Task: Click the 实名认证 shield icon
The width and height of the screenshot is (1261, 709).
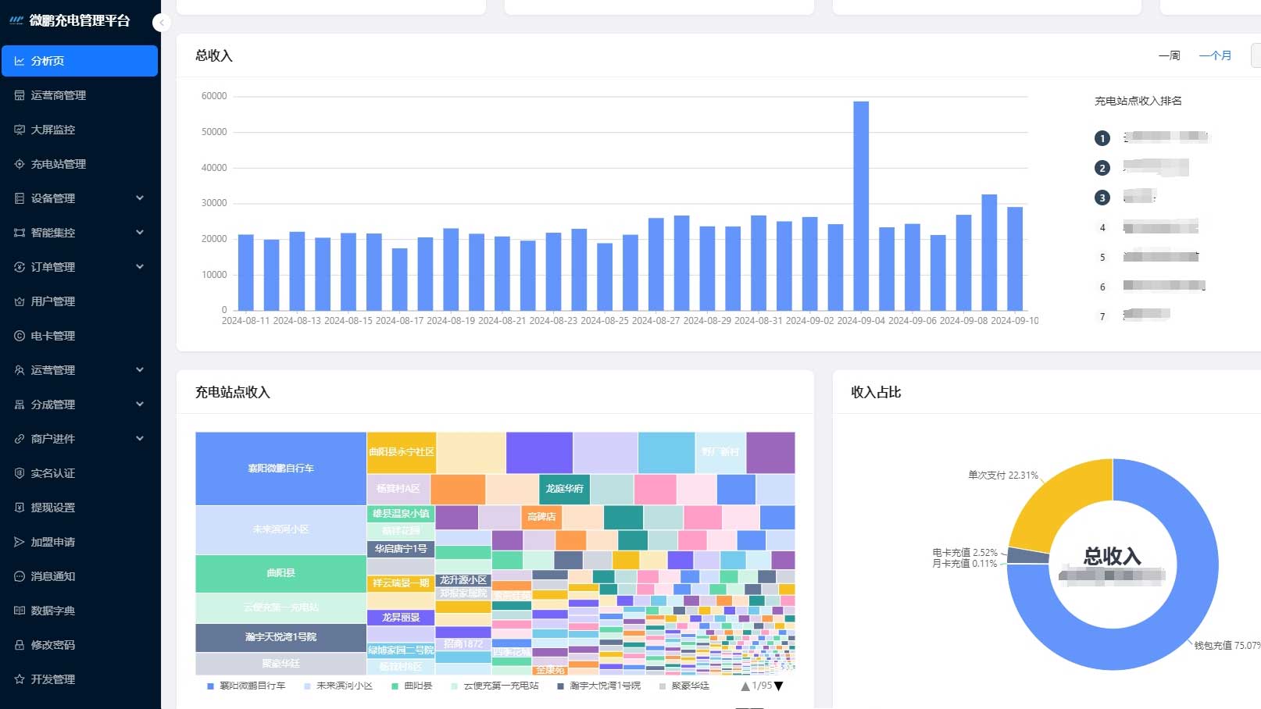Action: pyautogui.click(x=20, y=473)
